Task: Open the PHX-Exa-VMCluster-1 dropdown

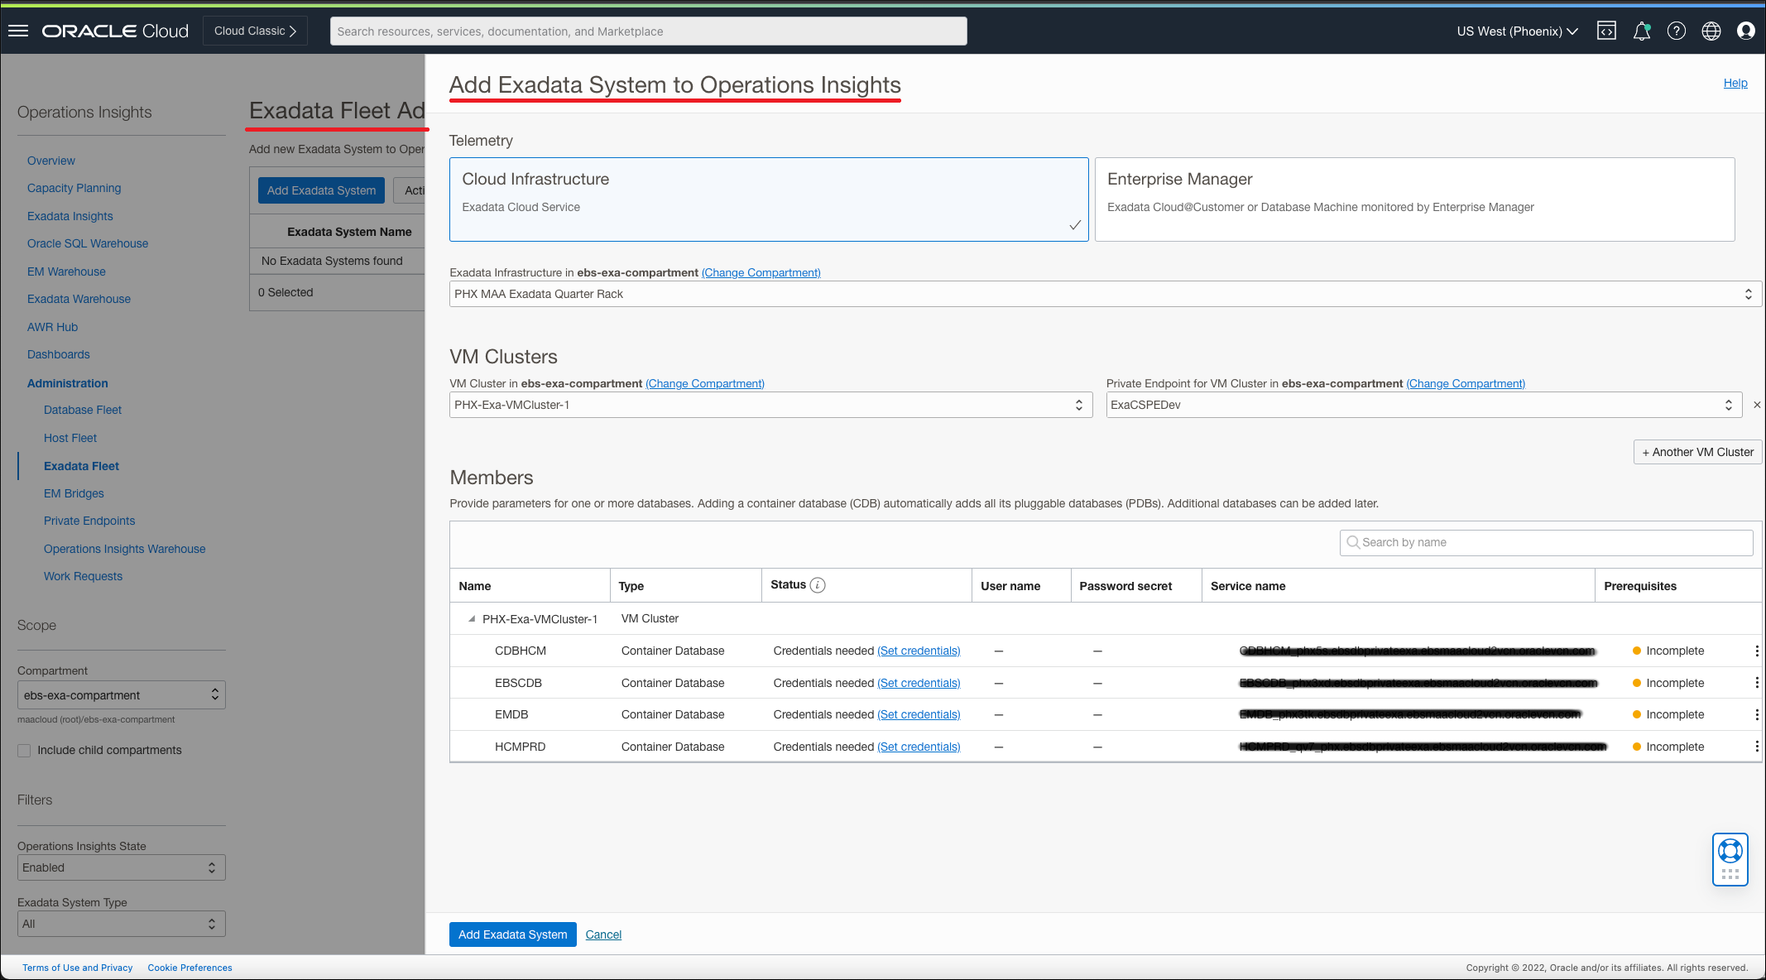Action: [x=770, y=405]
